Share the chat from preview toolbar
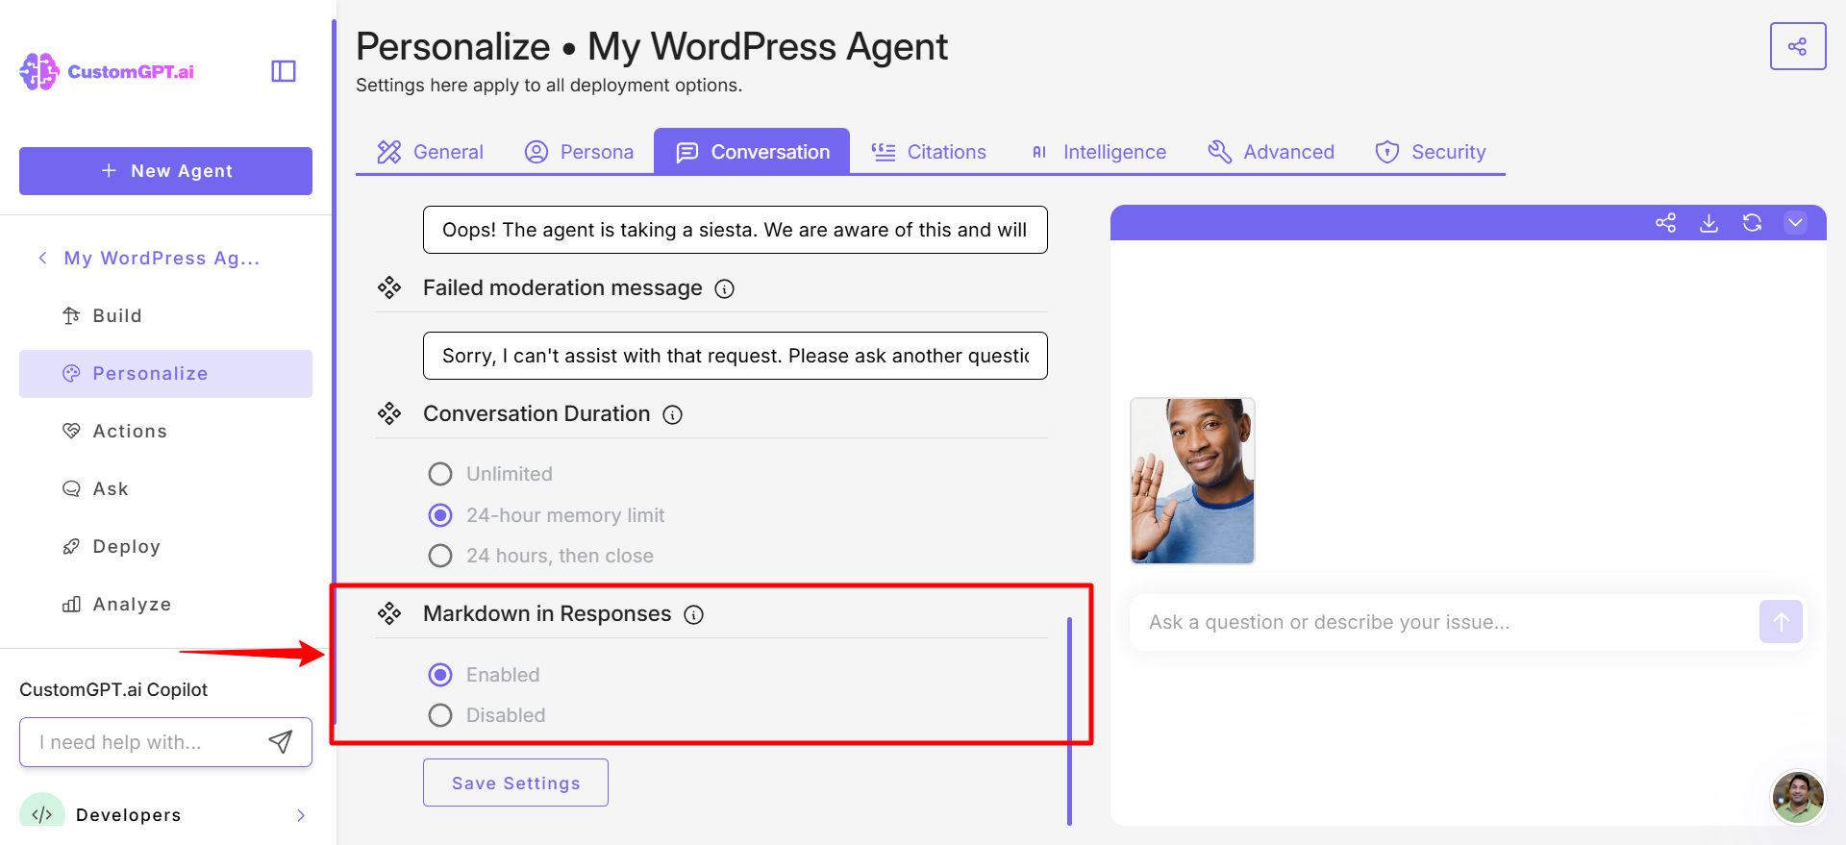The height and width of the screenshot is (845, 1846). 1665,223
